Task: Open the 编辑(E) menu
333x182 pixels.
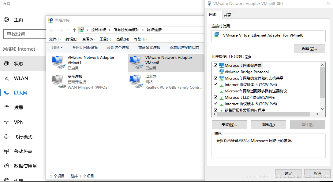Action: point(71,39)
